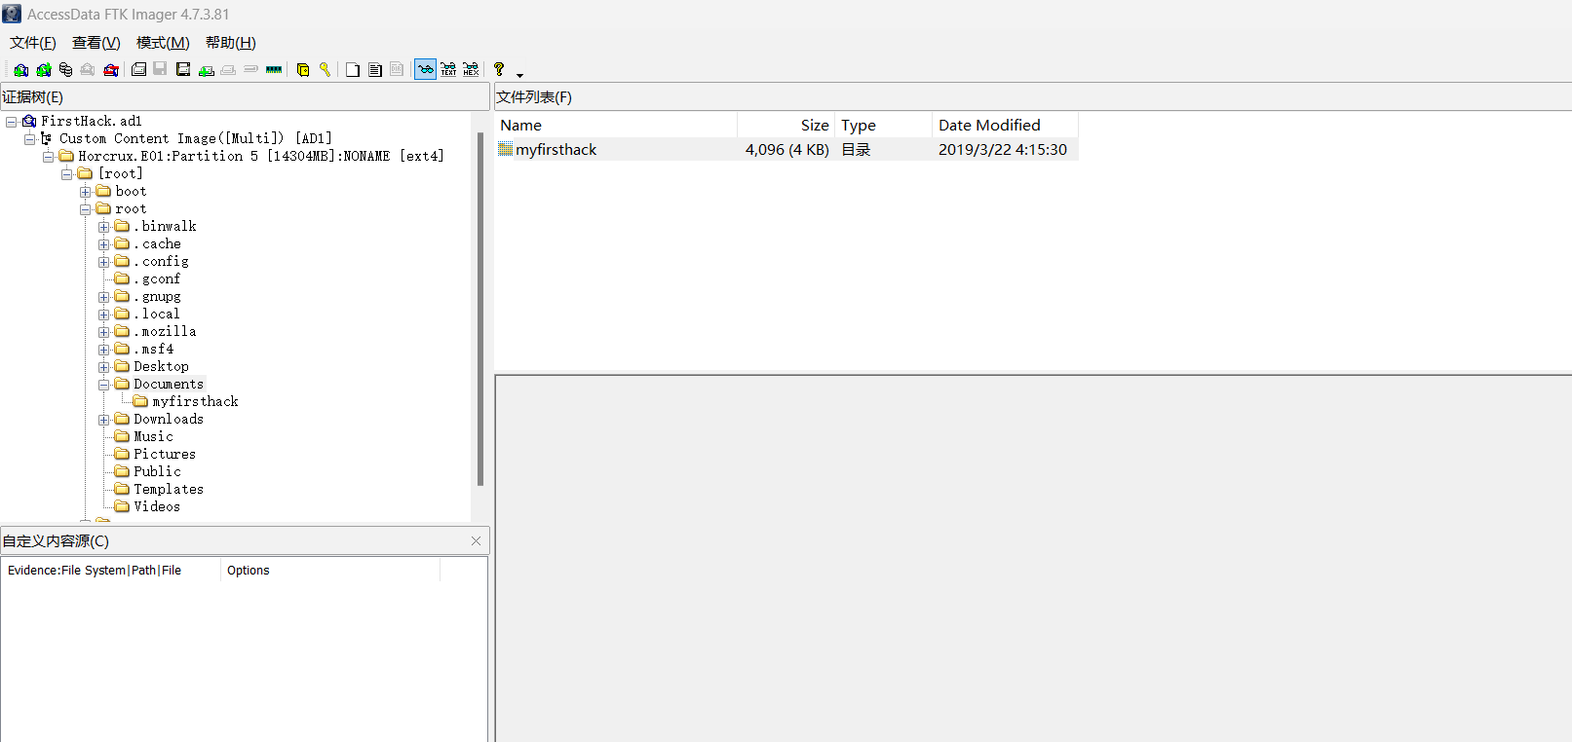Select the .local folder
The height and width of the screenshot is (742, 1572).
click(x=157, y=314)
